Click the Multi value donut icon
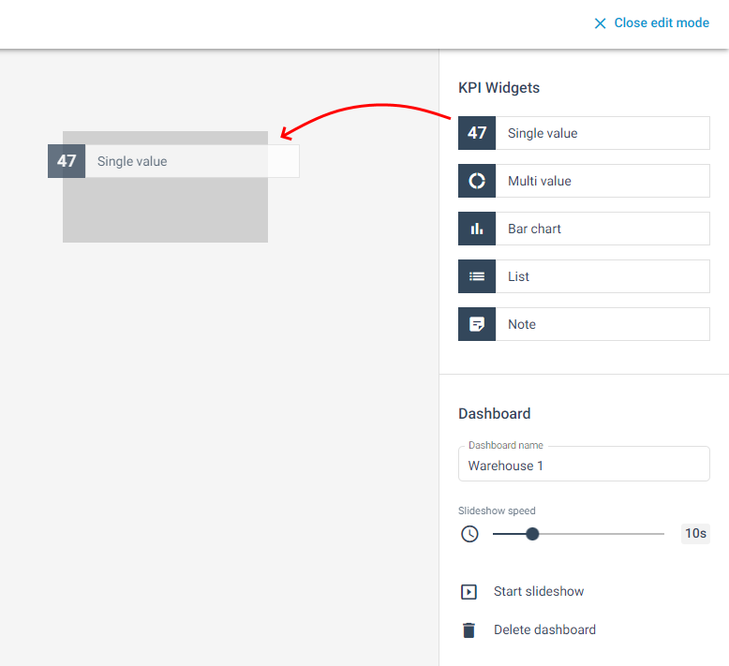This screenshot has height=666, width=729. (x=477, y=181)
